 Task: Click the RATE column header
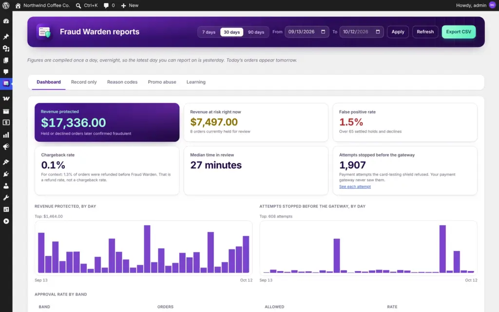click(392, 307)
